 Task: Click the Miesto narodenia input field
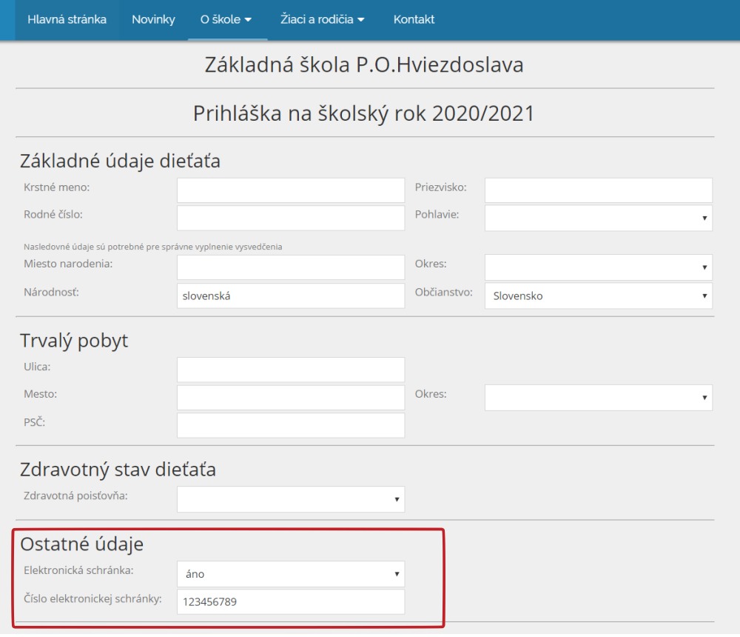pyautogui.click(x=291, y=267)
